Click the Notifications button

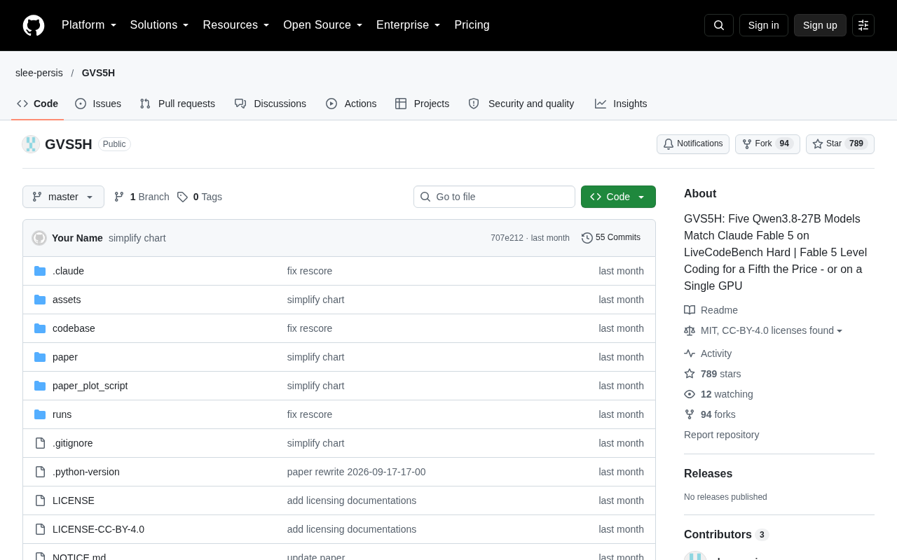693,144
